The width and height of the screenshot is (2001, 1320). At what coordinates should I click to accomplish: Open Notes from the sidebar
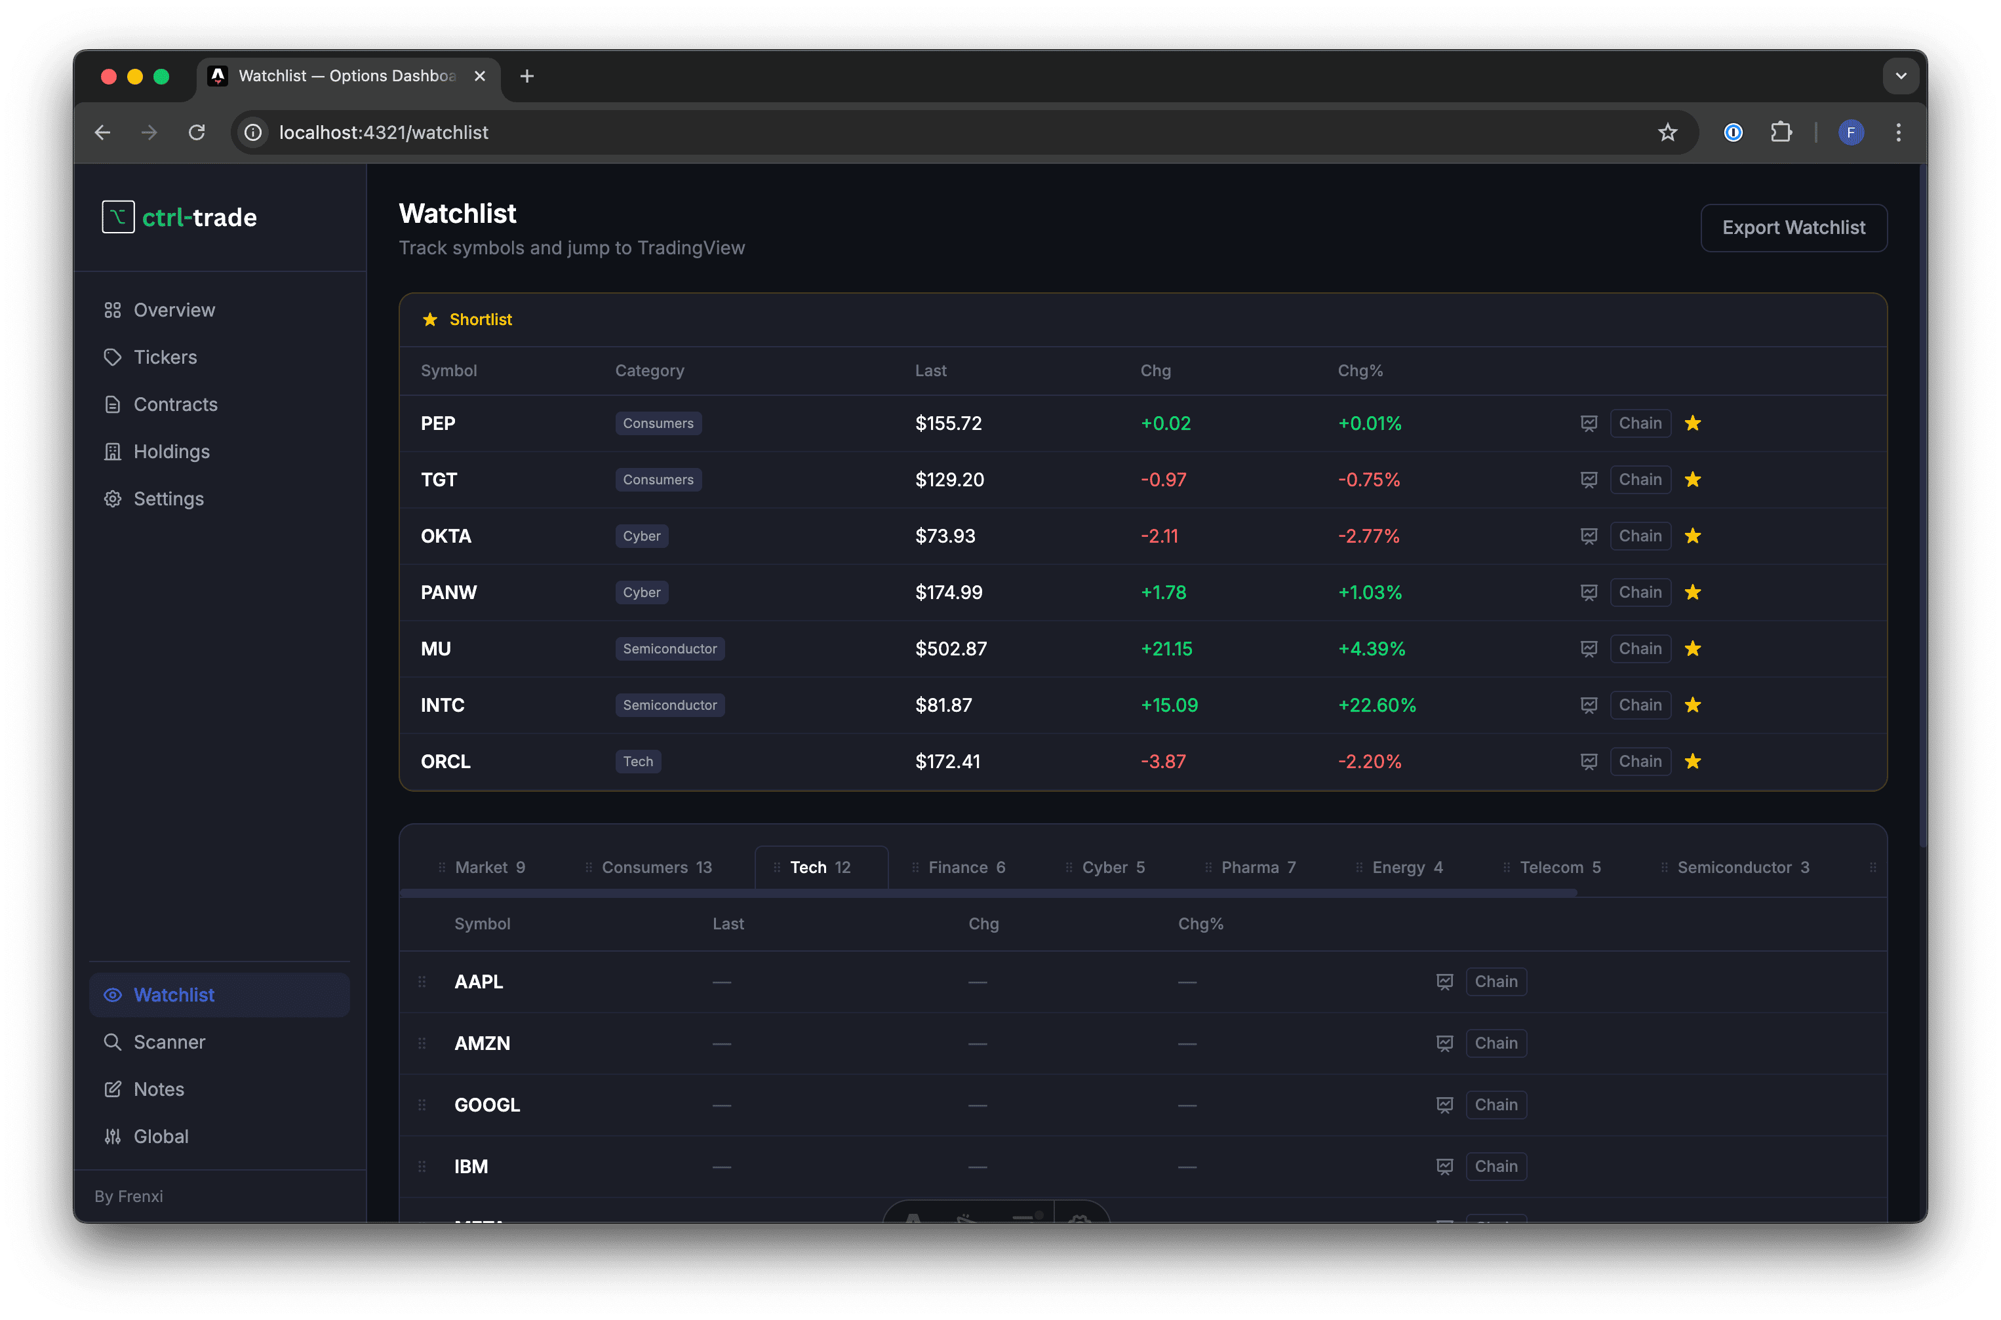pos(158,1089)
